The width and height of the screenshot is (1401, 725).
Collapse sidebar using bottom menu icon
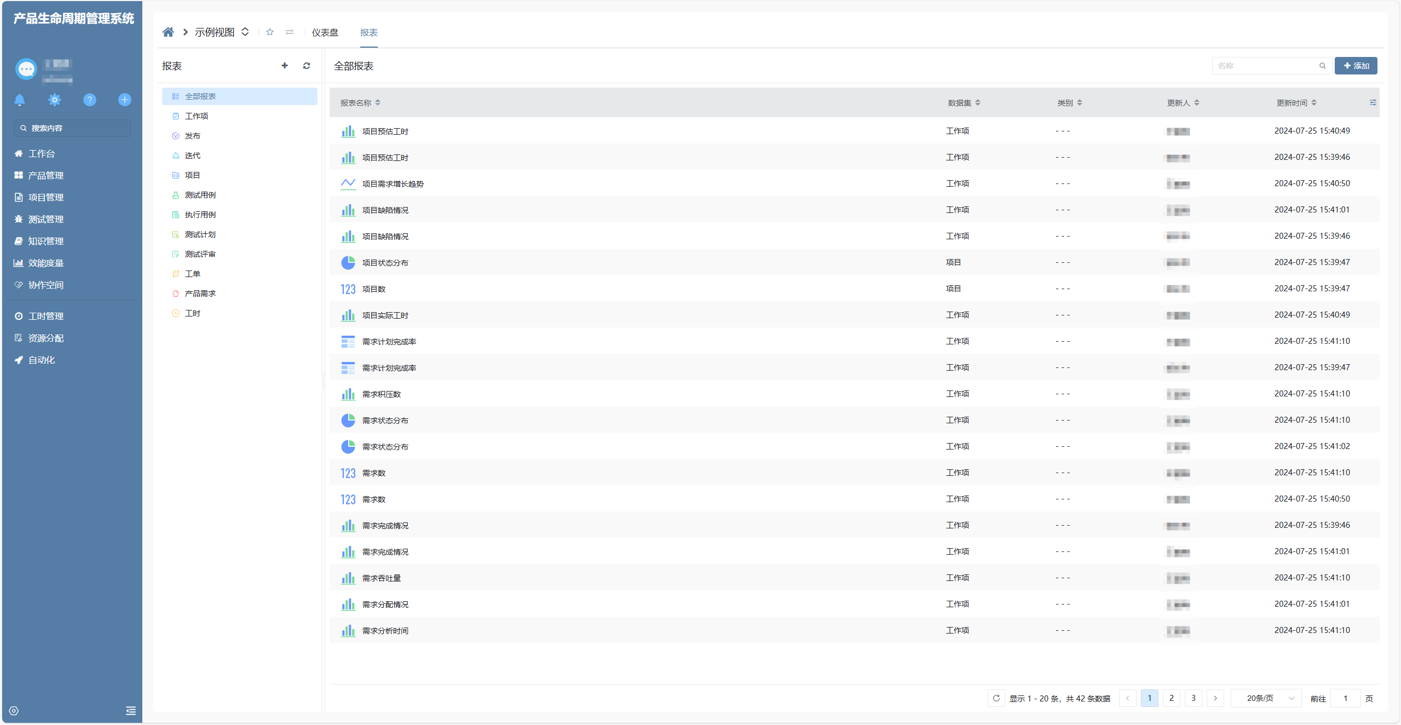click(131, 711)
